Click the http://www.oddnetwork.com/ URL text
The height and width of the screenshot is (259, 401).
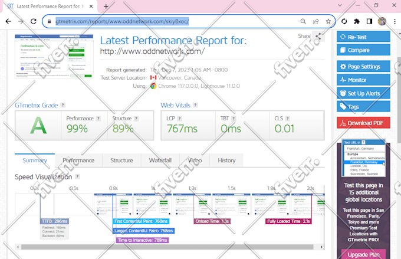pos(152,51)
